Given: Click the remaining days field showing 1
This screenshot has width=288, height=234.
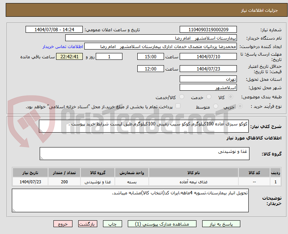Looking at the screenshot, I should 109,56.
